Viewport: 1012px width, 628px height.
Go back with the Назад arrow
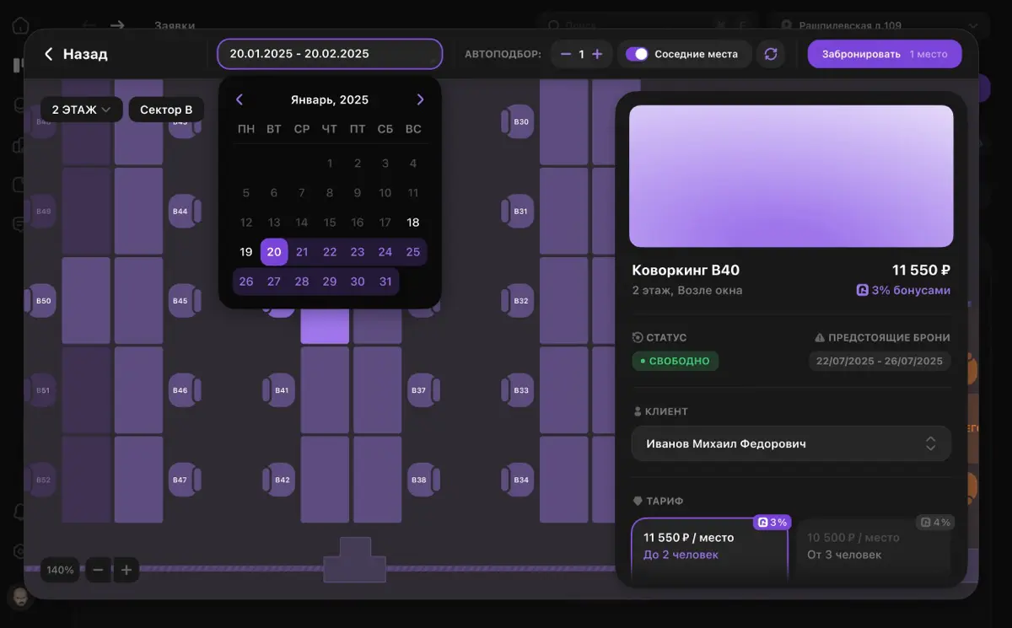(75, 54)
